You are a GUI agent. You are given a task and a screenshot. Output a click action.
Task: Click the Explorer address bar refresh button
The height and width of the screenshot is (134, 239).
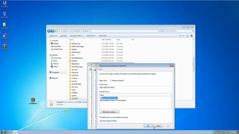coord(162,31)
